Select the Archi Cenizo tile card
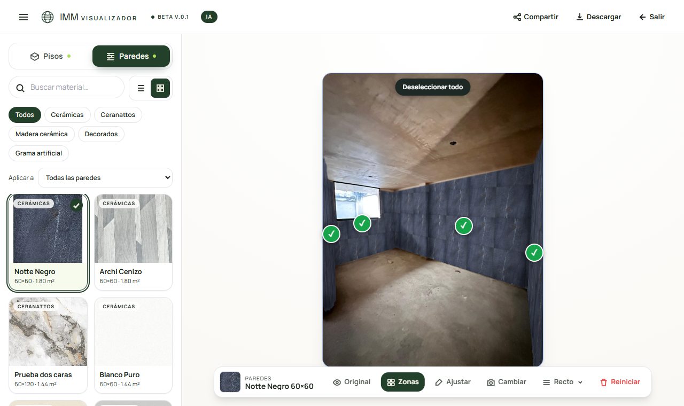Viewport: 684px width, 406px height. click(134, 242)
